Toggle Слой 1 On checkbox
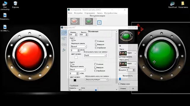This screenshot has height=106, width=190. pos(72,40)
